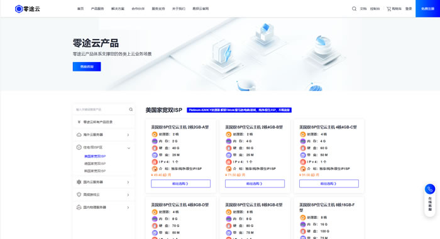The width and height of the screenshot is (440, 239).
Task: Click the 美国双ISP住宅云主机 2核2GB-A型 title
Action: click(180, 127)
